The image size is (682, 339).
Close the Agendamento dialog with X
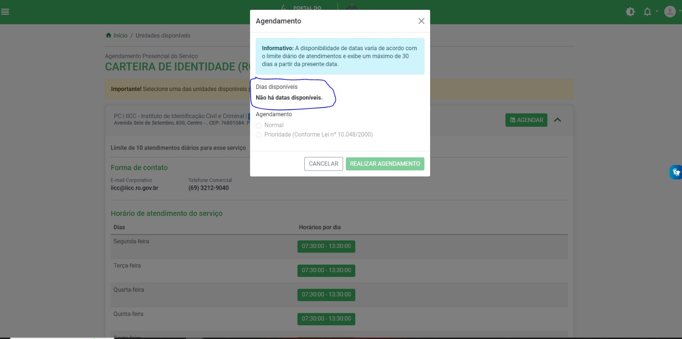(x=421, y=21)
